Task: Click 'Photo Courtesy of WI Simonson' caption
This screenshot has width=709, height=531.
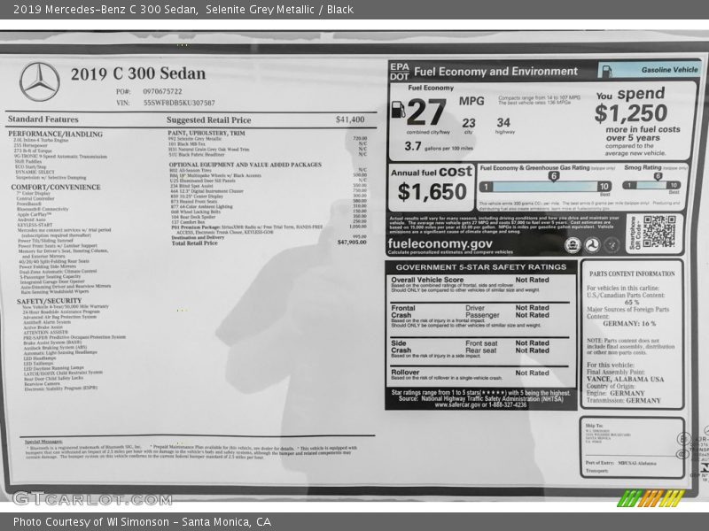Action: 91,522
